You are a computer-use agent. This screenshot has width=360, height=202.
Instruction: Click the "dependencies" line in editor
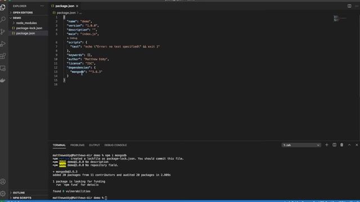(x=81, y=67)
